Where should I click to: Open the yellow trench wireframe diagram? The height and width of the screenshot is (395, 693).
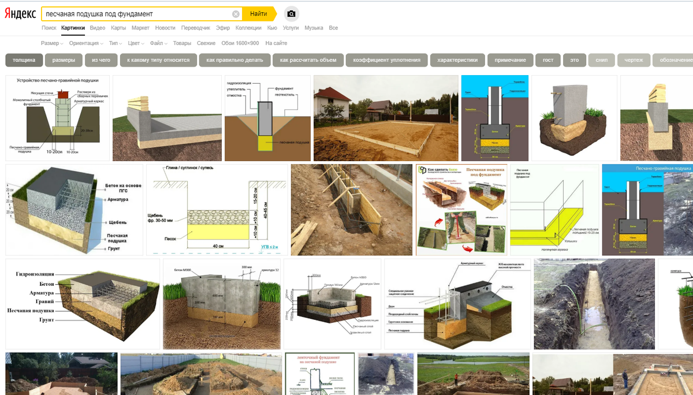555,210
